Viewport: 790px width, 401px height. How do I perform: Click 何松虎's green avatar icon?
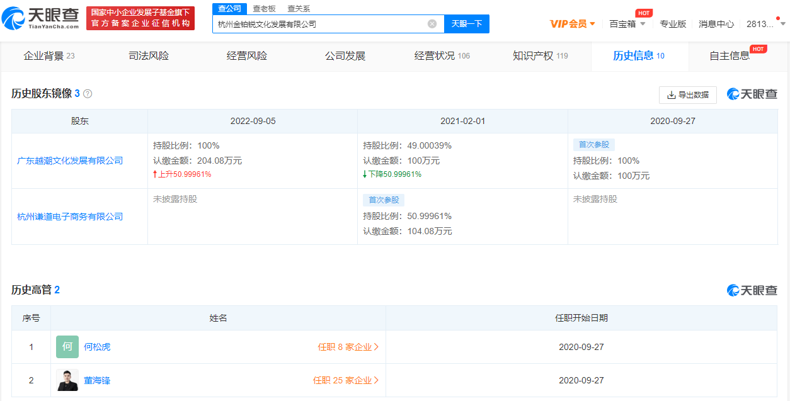pos(67,347)
